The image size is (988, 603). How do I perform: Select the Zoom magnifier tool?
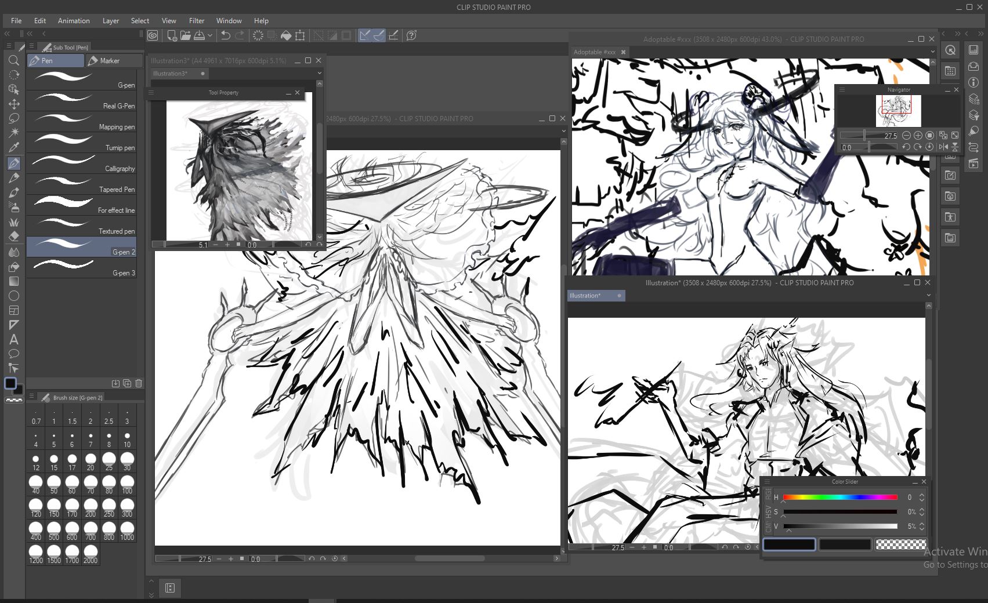[14, 60]
